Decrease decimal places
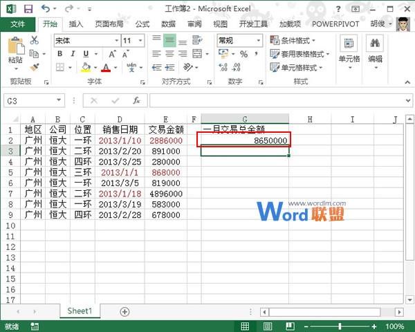 236,67
